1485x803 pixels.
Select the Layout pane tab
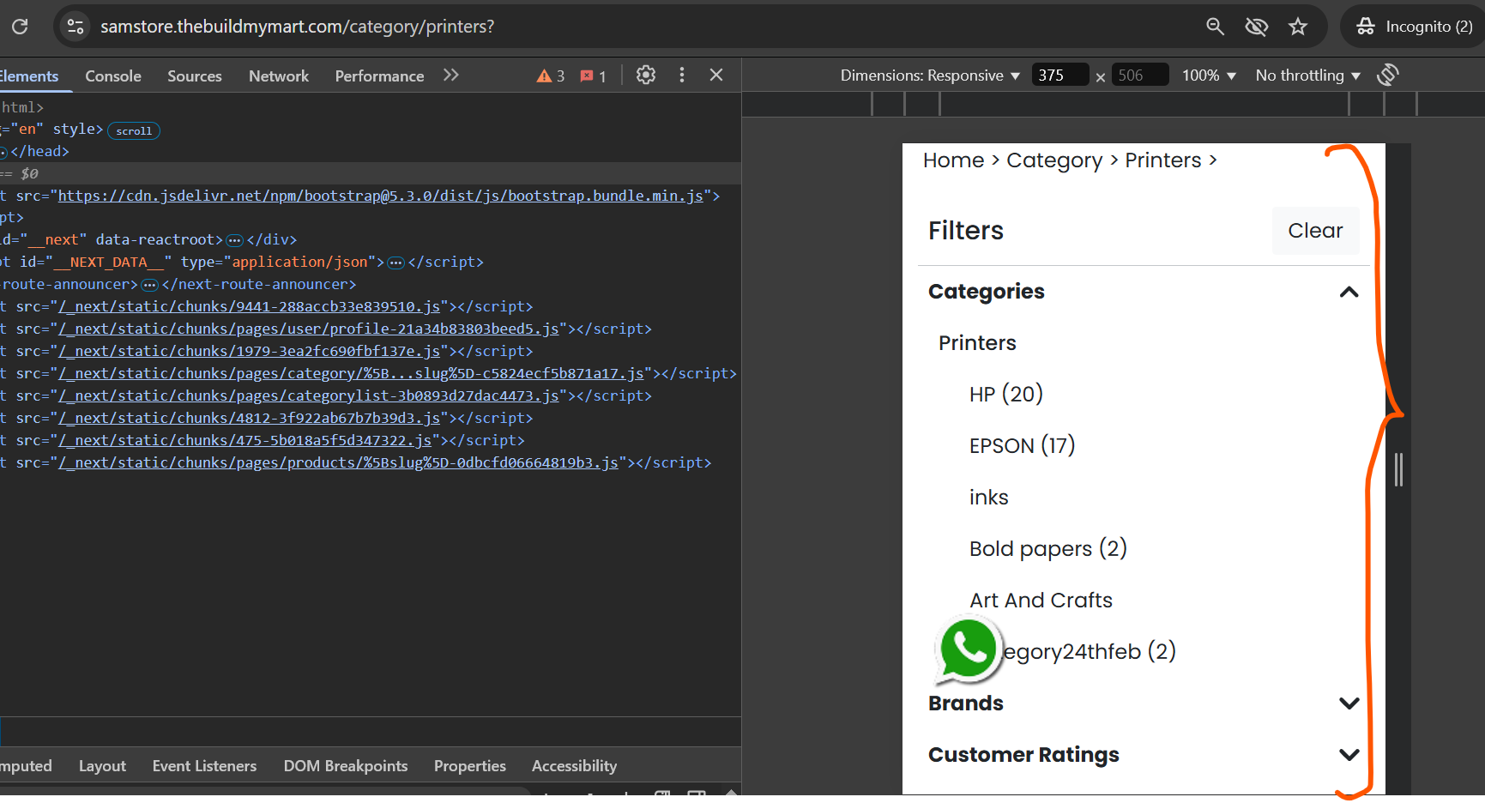(x=102, y=766)
